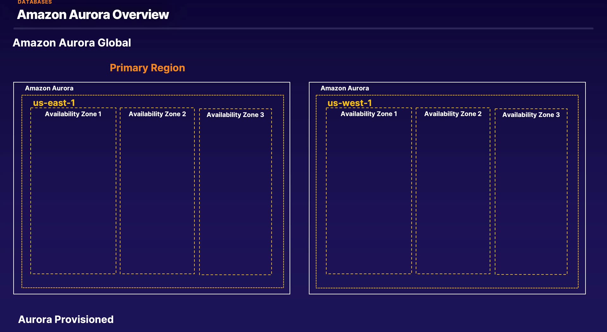The image size is (607, 332).
Task: Click the 'Amazon Aurora' label above us-east-1
Action: pyautogui.click(x=49, y=88)
